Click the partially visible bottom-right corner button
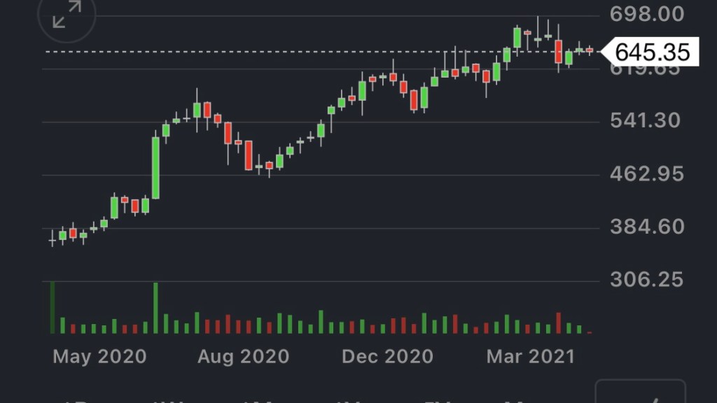717x403 pixels. tap(640, 393)
